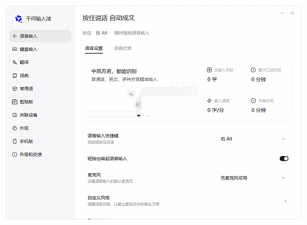This screenshot has width=307, height=225.
Task: Click the dictionary icon beside 词典
Action: pyautogui.click(x=15, y=76)
